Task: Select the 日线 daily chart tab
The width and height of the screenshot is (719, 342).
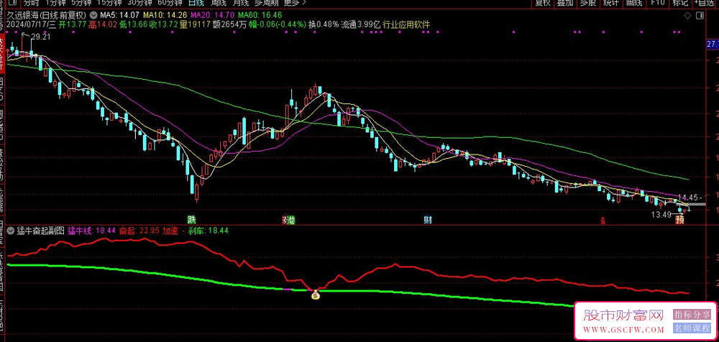Action: (196, 2)
